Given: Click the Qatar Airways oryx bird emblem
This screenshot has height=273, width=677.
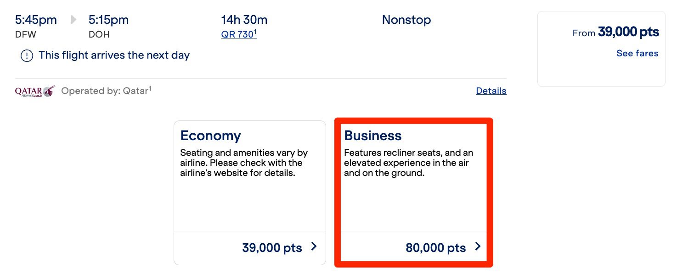Looking at the screenshot, I should pyautogui.click(x=49, y=90).
